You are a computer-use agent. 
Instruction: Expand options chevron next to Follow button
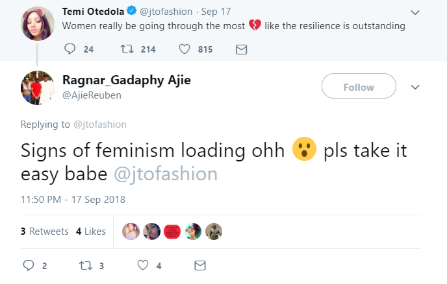[x=416, y=87]
